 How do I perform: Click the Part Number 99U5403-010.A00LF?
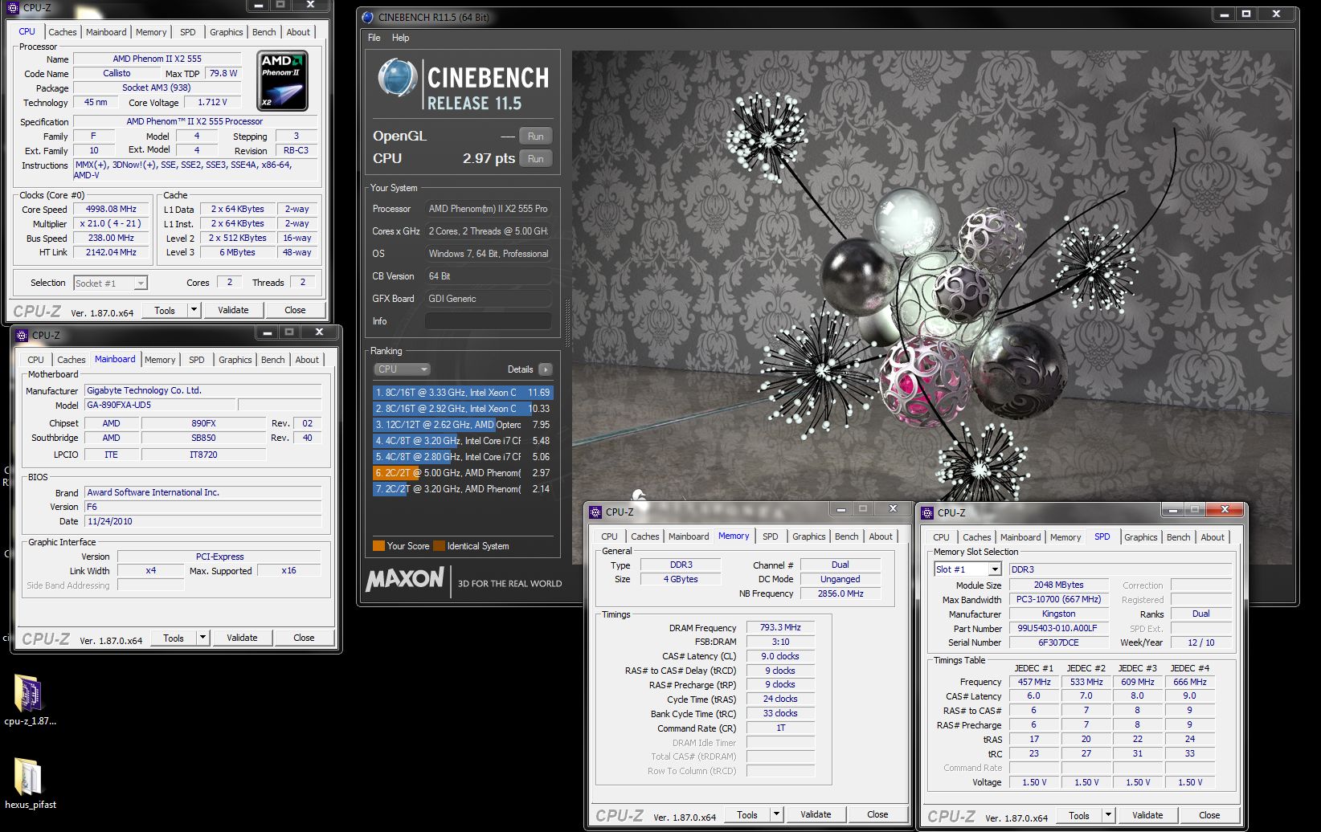pyautogui.click(x=1057, y=628)
